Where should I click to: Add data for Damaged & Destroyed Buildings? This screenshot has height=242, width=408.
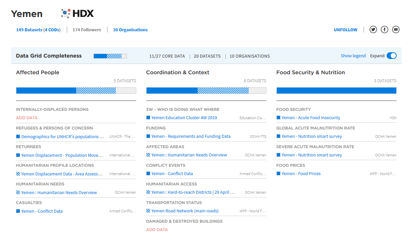coord(157,230)
